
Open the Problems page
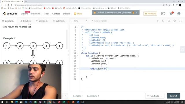pos(36,14)
